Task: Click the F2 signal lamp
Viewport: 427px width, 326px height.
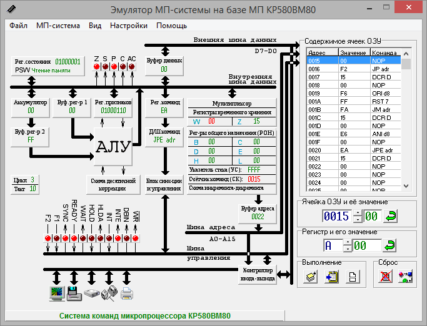Action: click(48, 239)
